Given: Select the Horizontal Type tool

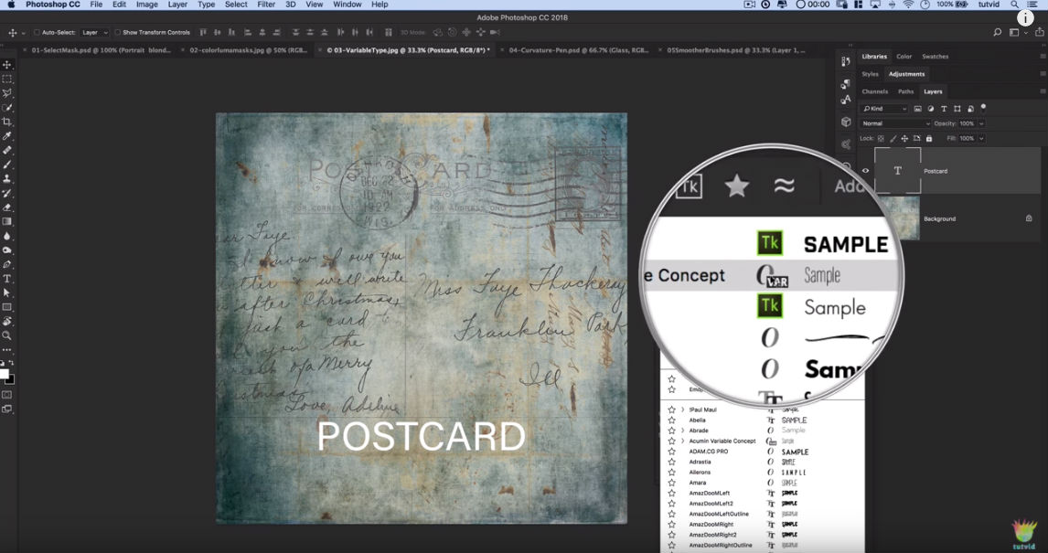Looking at the screenshot, I should [6, 279].
